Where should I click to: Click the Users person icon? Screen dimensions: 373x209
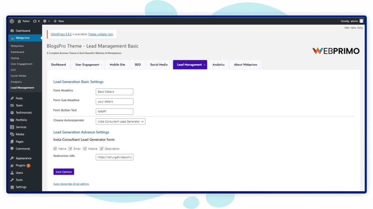(x=12, y=173)
